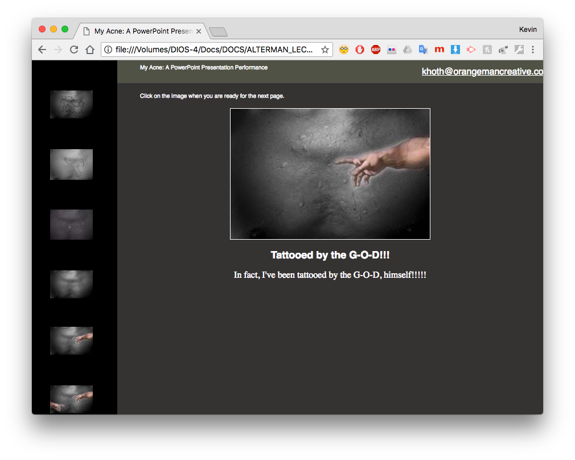Click the gray 'R' square extension icon
This screenshot has height=460, width=575.
pos(487,50)
